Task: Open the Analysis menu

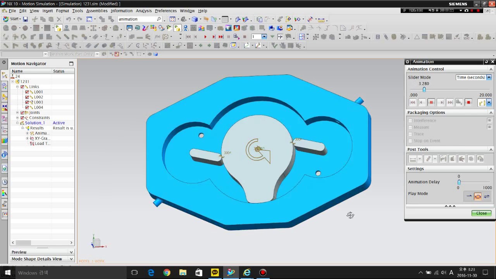Action: (144, 11)
